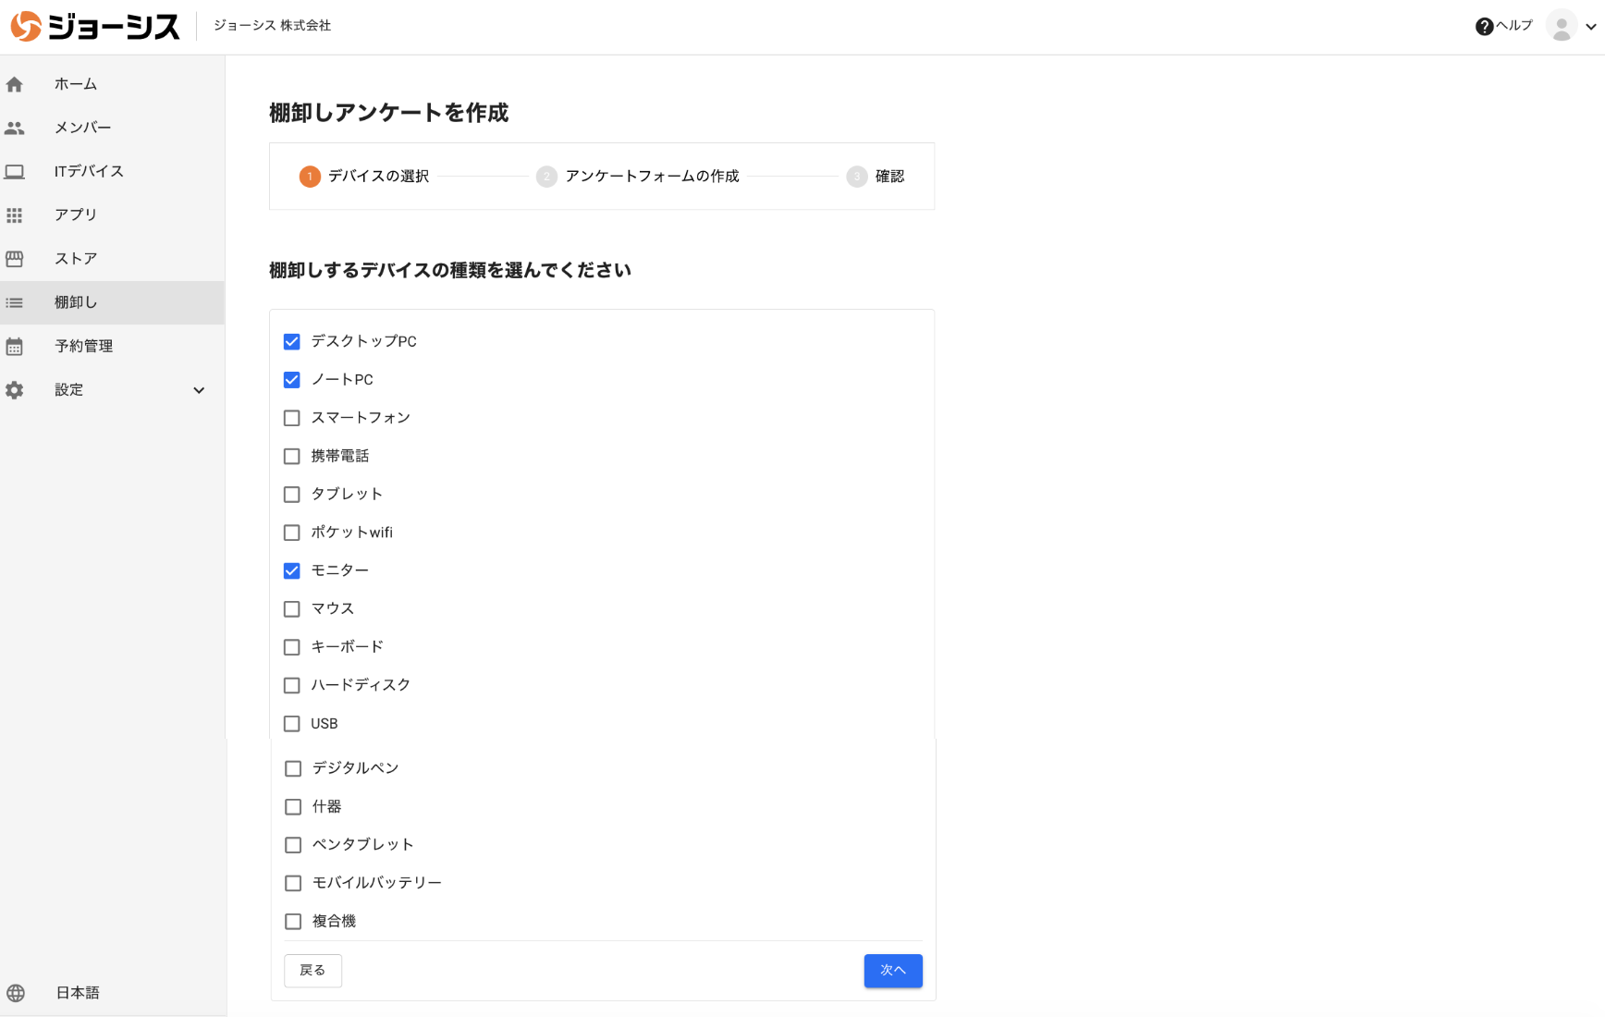The height and width of the screenshot is (1017, 1605).
Task: Open the 予約管理 menu item
Action: tap(83, 346)
